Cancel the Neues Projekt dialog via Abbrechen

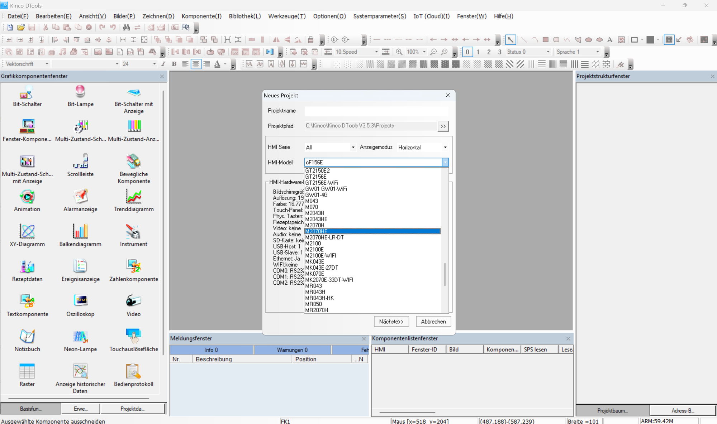(433, 321)
